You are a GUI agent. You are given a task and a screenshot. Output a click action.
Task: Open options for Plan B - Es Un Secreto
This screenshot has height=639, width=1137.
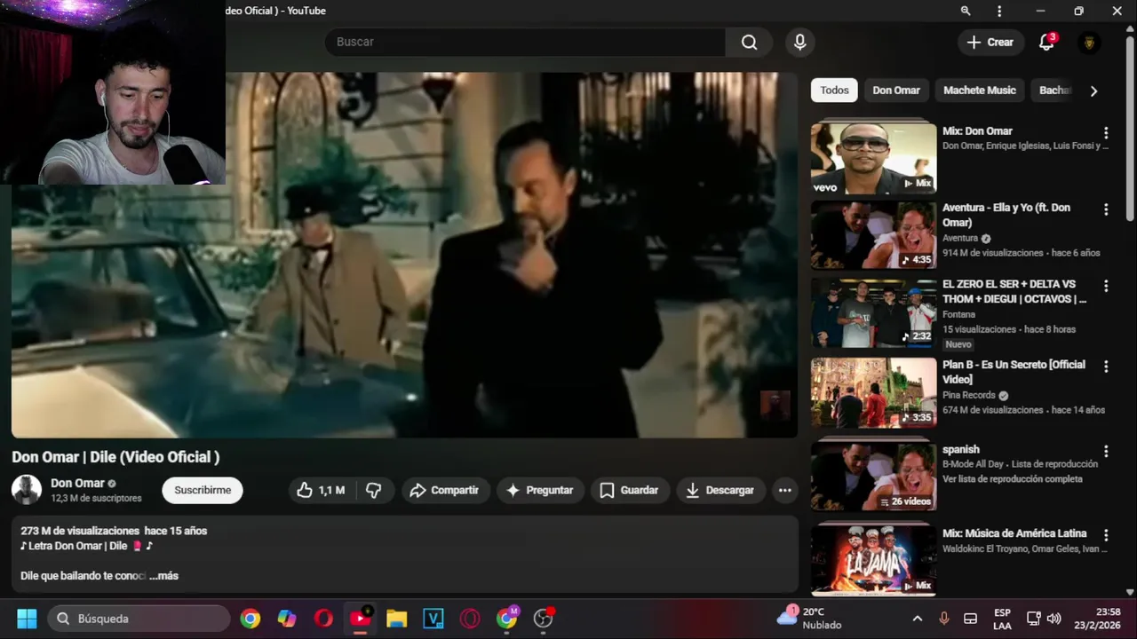1106,366
